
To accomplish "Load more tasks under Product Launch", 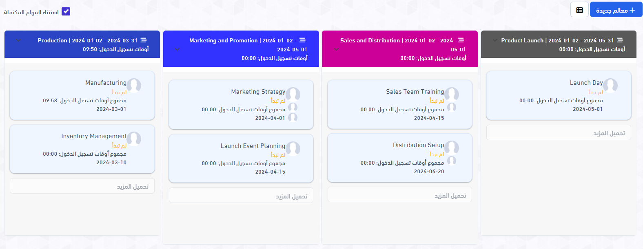I will (559, 133).
